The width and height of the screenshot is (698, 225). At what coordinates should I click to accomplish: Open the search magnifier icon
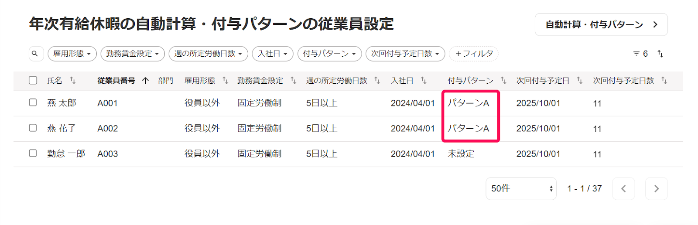[x=35, y=54]
